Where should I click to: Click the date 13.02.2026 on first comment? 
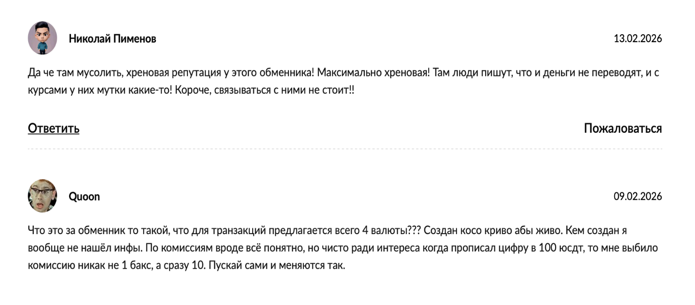(638, 39)
